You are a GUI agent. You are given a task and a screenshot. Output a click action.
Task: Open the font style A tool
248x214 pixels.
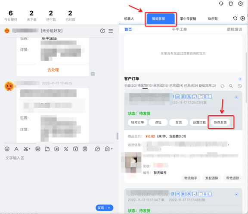click(x=16, y=149)
